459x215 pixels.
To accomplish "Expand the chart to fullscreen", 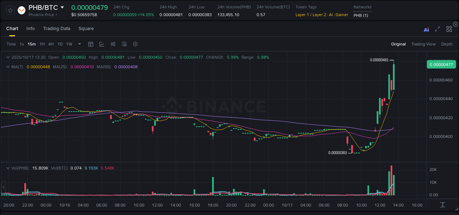I will 437,29.
